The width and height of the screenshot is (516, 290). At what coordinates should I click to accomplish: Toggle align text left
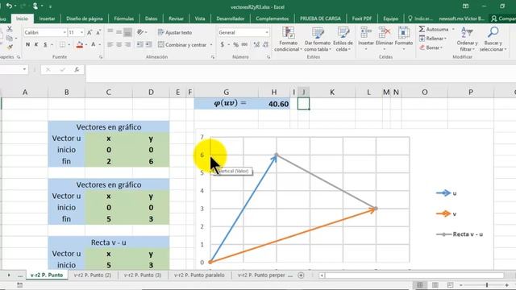click(x=110, y=45)
